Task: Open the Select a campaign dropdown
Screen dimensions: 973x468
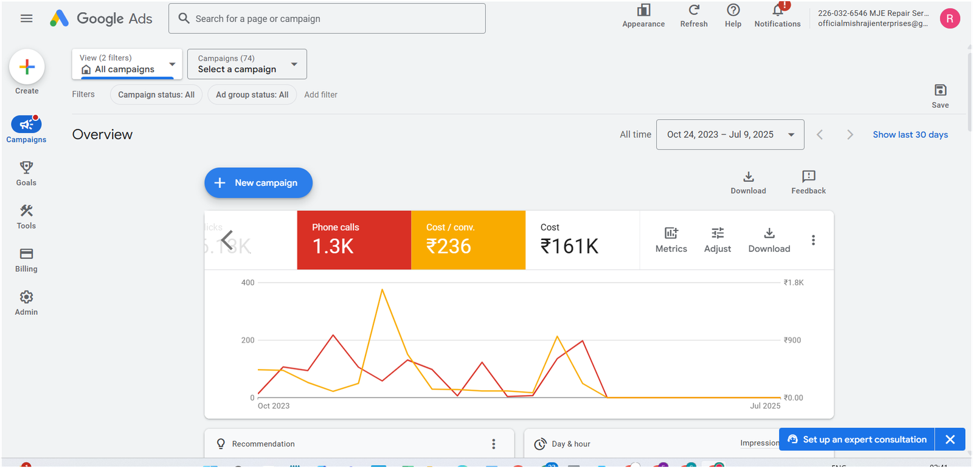Action: (x=247, y=64)
